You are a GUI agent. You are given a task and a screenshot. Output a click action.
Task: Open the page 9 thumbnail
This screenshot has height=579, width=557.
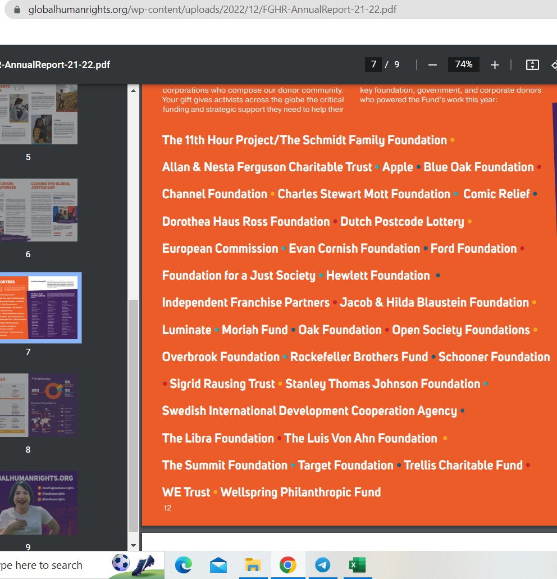tap(38, 503)
